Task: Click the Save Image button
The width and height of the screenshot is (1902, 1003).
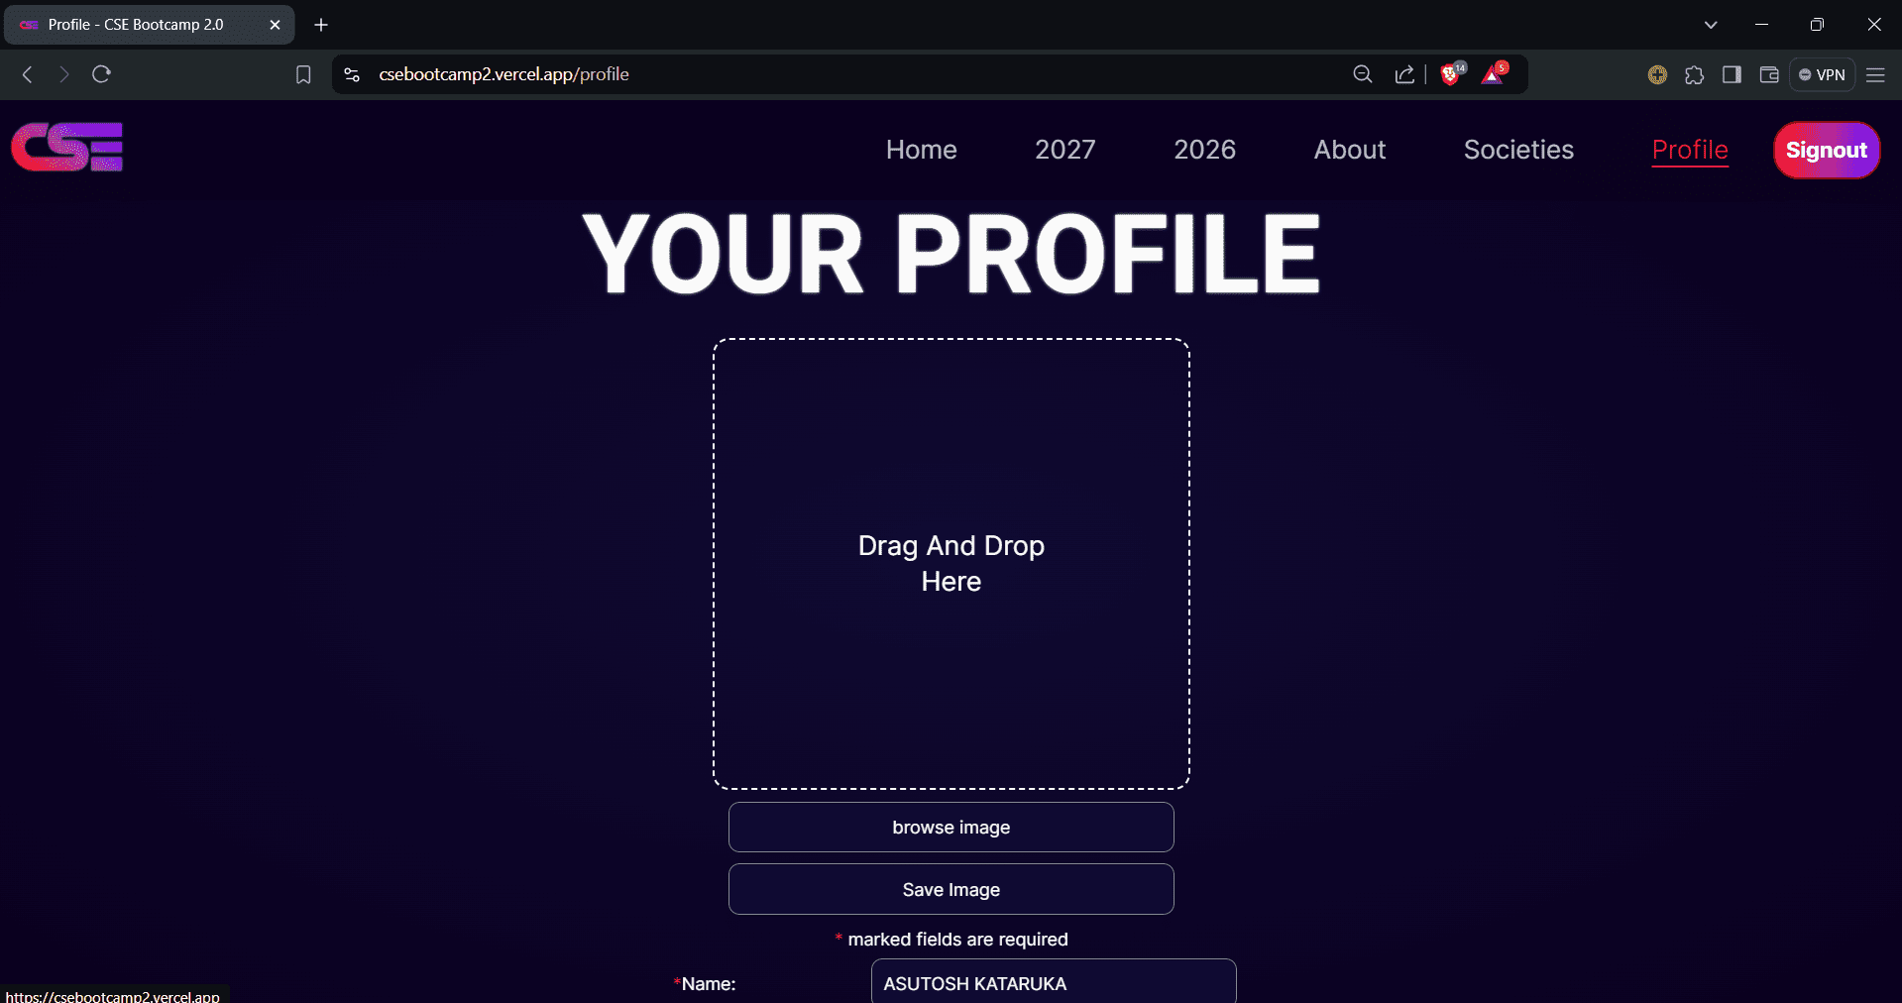Action: [951, 889]
